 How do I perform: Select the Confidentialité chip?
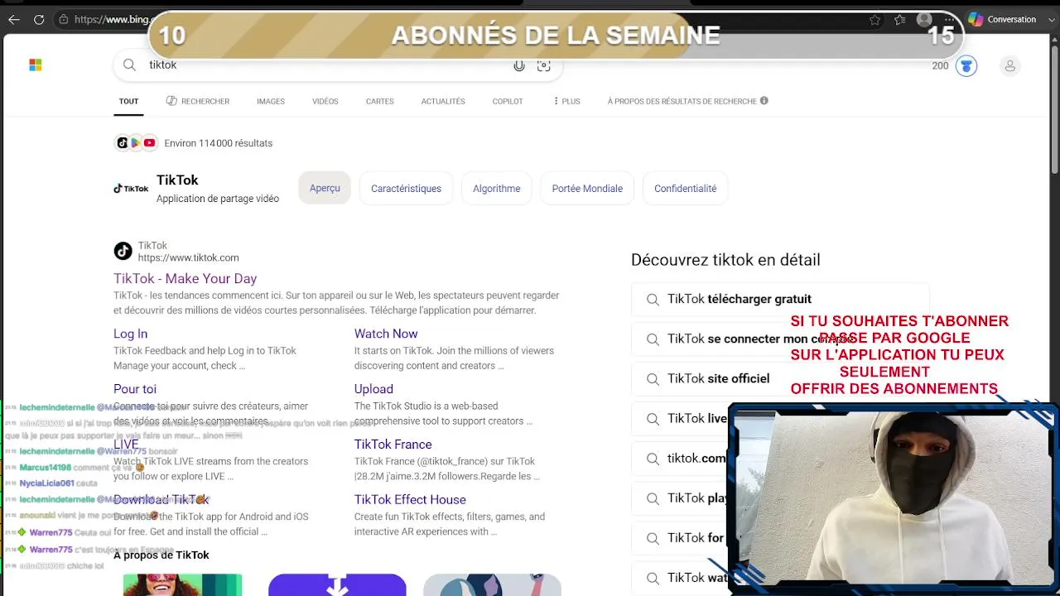tap(686, 188)
